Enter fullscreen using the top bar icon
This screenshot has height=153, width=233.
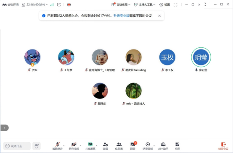click(175, 5)
